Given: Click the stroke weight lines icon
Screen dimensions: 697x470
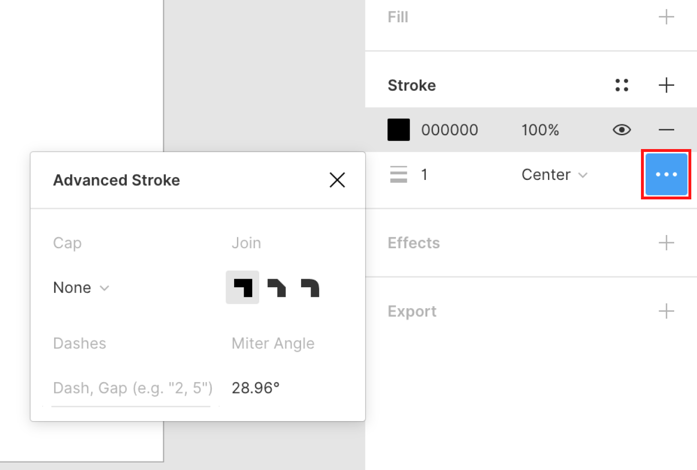Looking at the screenshot, I should click(398, 174).
